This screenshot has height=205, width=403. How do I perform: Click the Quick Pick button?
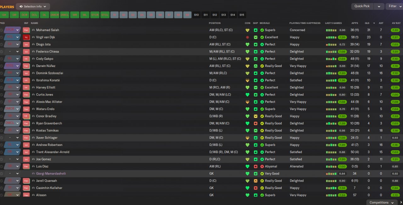click(x=362, y=6)
